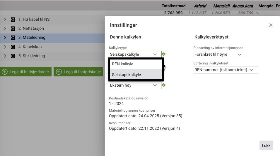
Task: Click the Totalkostnad column header
Action: coord(174,6)
